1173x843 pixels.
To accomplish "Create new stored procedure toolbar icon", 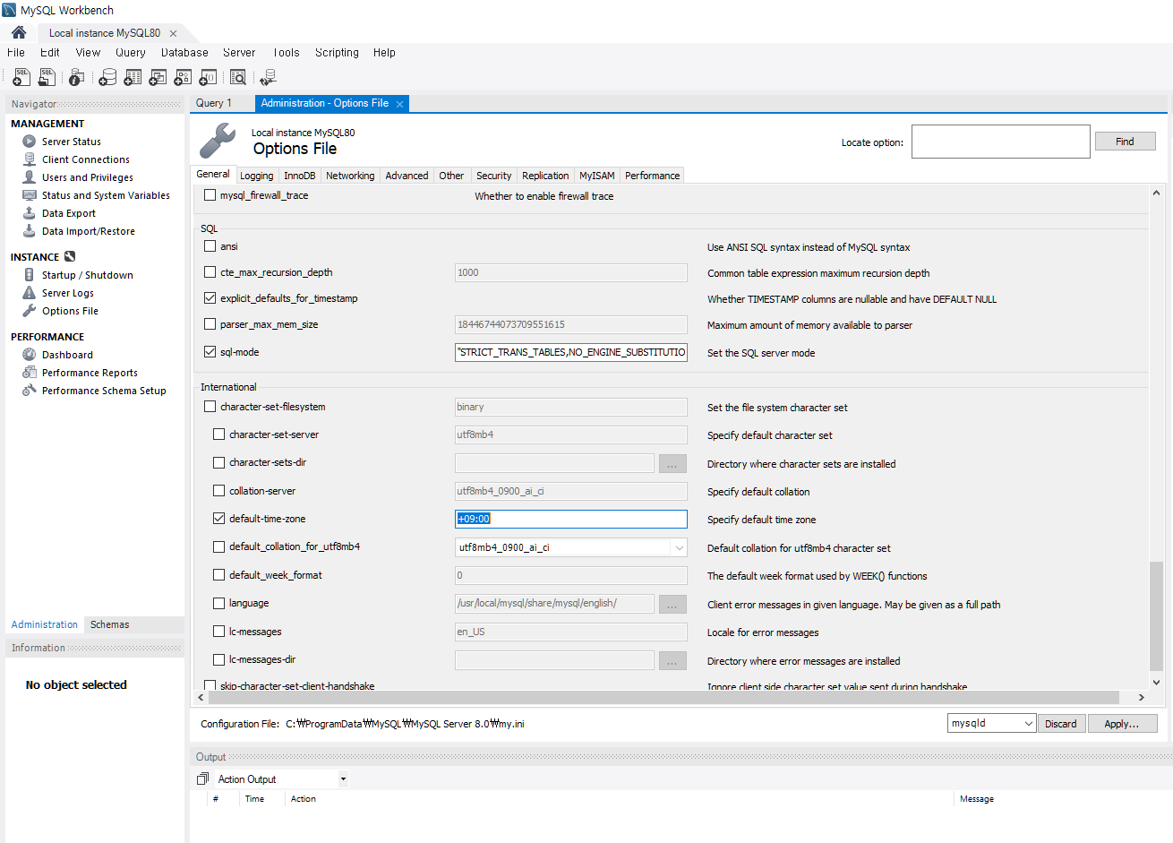I will tap(183, 78).
